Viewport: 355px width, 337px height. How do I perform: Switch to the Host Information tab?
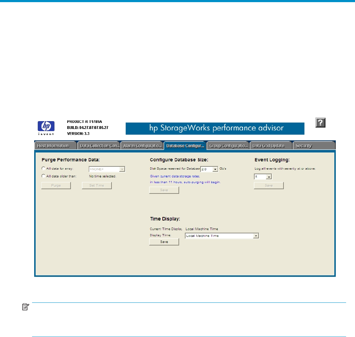coord(55,146)
